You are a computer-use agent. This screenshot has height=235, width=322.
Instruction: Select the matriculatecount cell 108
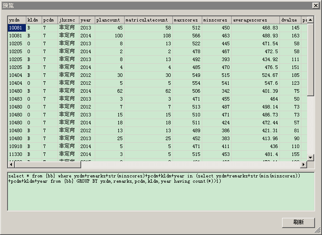click(x=148, y=36)
